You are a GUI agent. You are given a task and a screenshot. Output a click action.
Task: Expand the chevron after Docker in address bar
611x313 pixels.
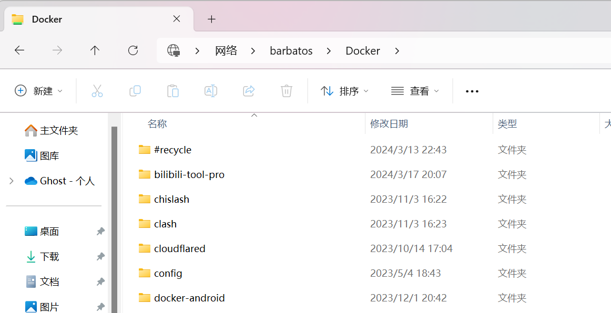[396, 51]
